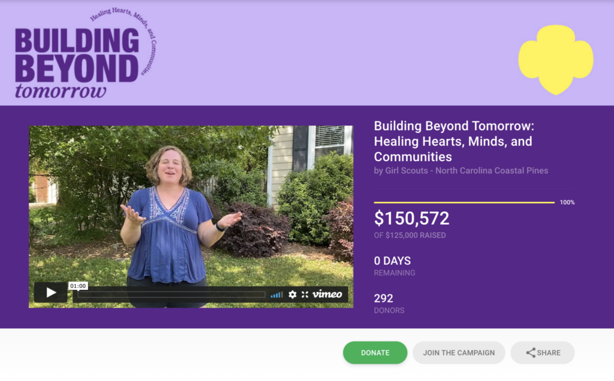
Task: Click the Building Beyond Tomorrow logo
Action: [x=85, y=53]
